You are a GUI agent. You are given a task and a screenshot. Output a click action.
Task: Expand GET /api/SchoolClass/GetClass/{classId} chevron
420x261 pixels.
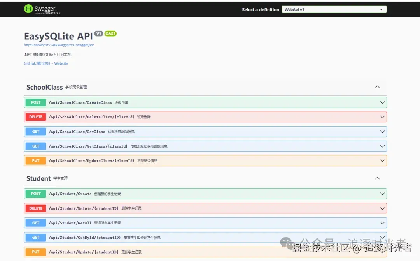[382, 146]
